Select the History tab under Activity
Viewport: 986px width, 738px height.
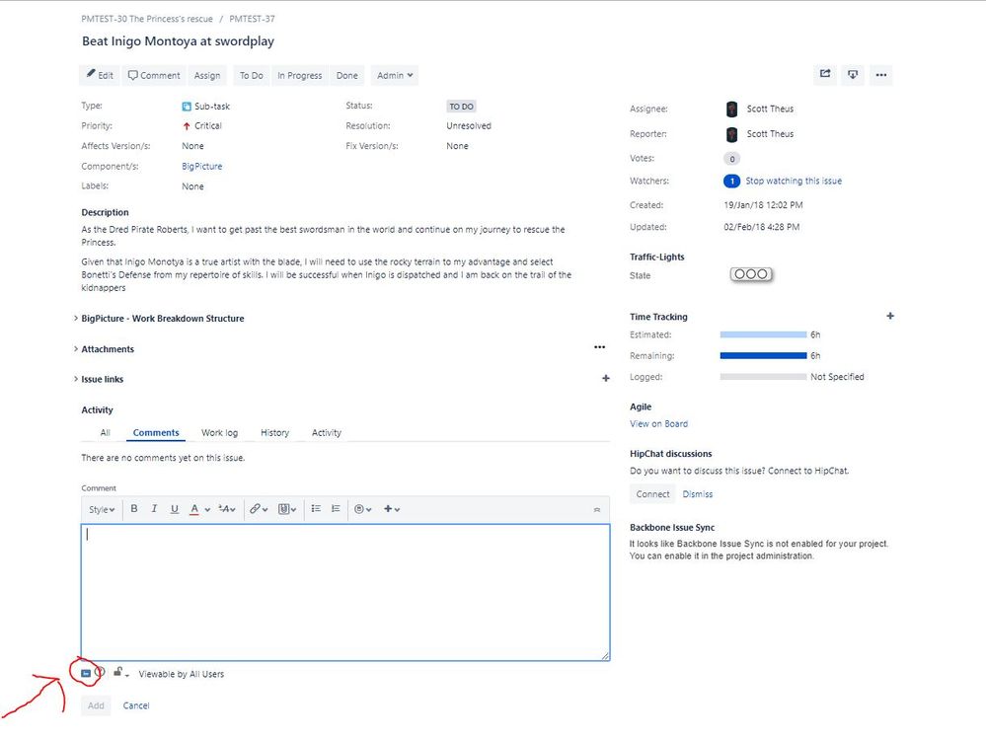pyautogui.click(x=274, y=432)
